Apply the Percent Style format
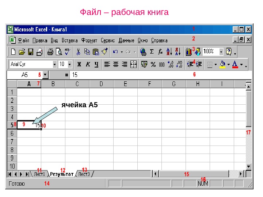 (x=153, y=64)
